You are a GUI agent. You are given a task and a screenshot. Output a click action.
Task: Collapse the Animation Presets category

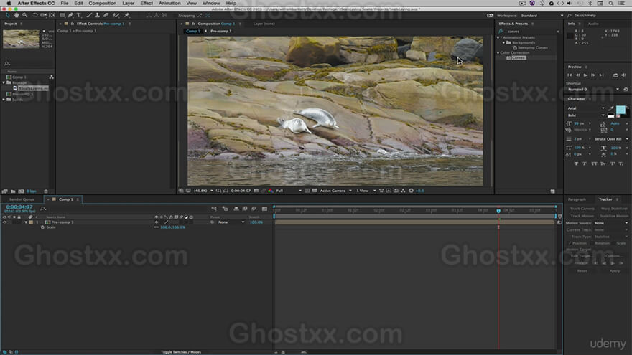[498, 37]
